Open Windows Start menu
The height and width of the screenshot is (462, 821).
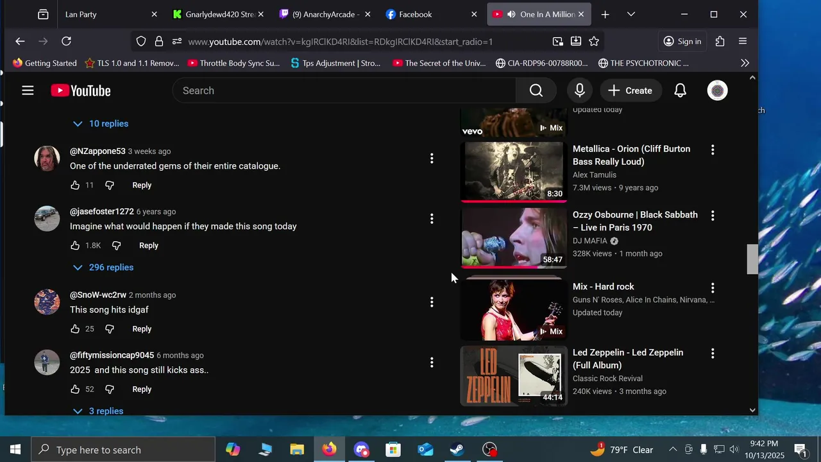[15, 449]
